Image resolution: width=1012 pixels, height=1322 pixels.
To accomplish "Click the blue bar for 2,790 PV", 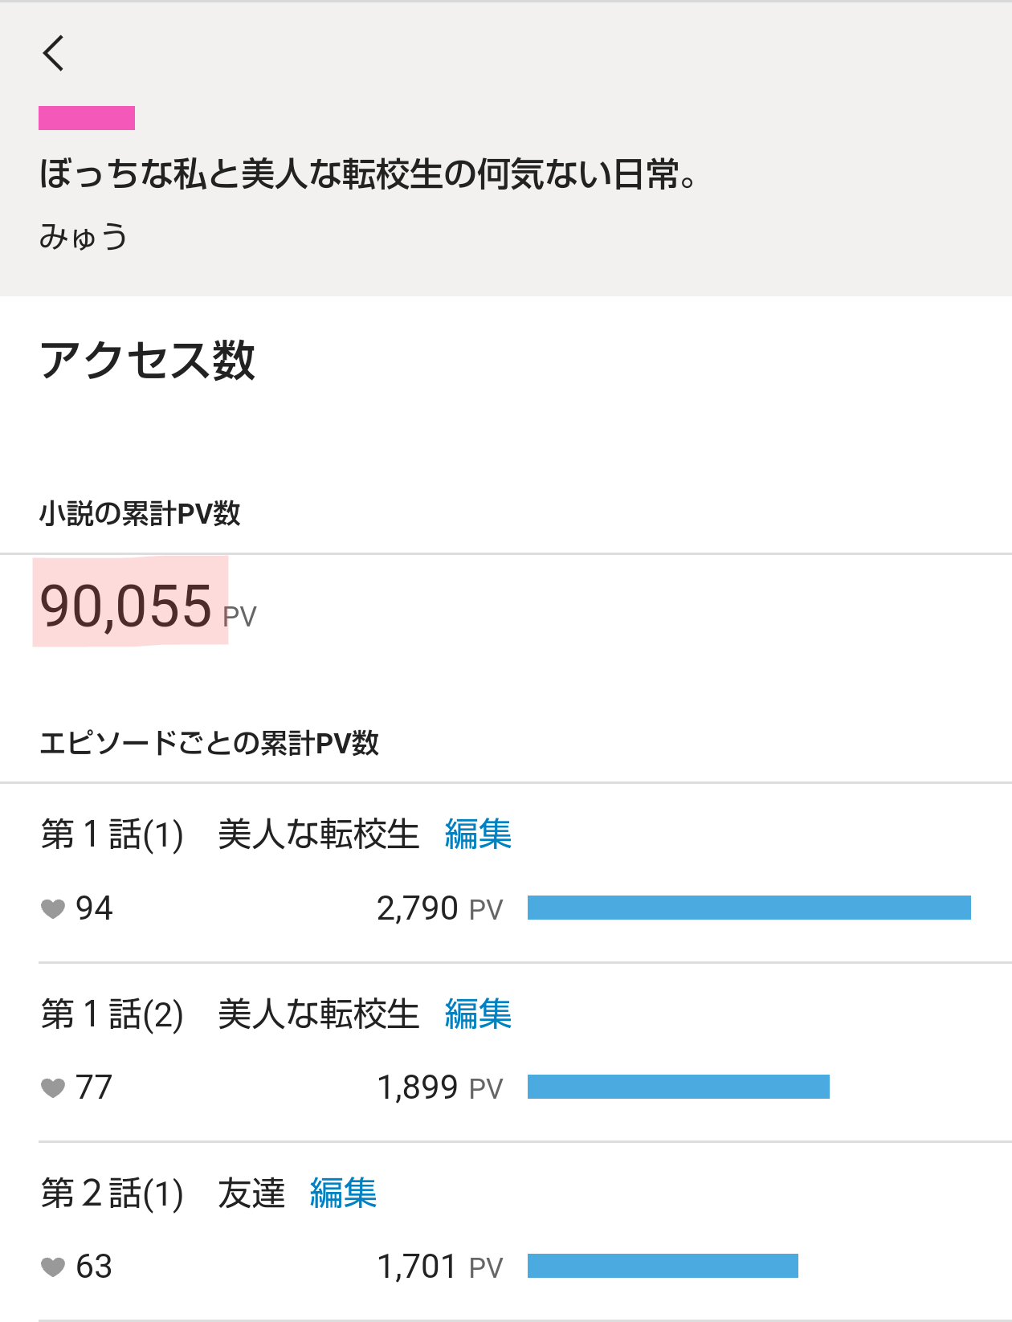I will click(749, 908).
